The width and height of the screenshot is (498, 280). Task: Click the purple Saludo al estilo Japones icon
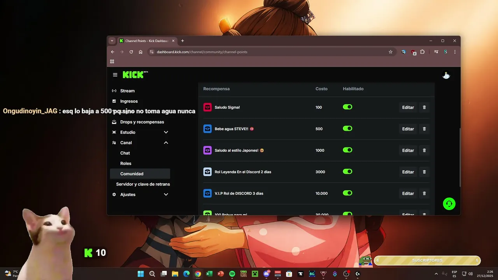pos(207,150)
